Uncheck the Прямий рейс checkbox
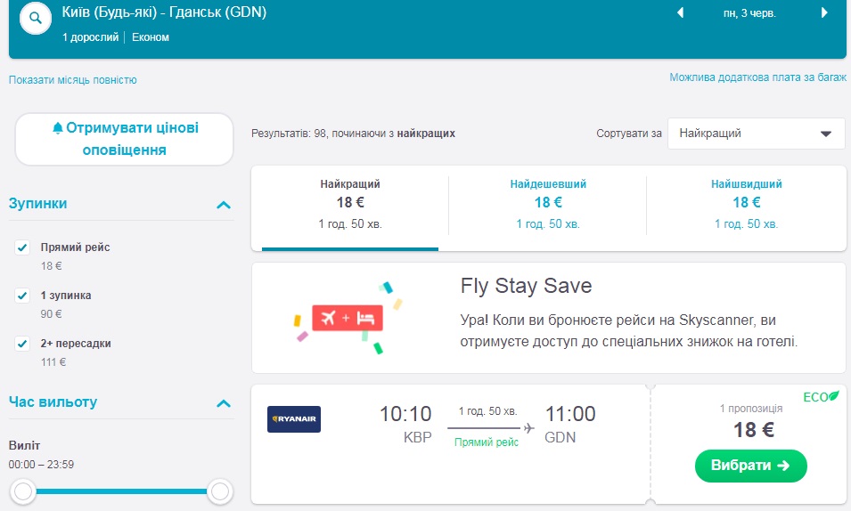Image resolution: width=851 pixels, height=511 pixels. [x=23, y=247]
